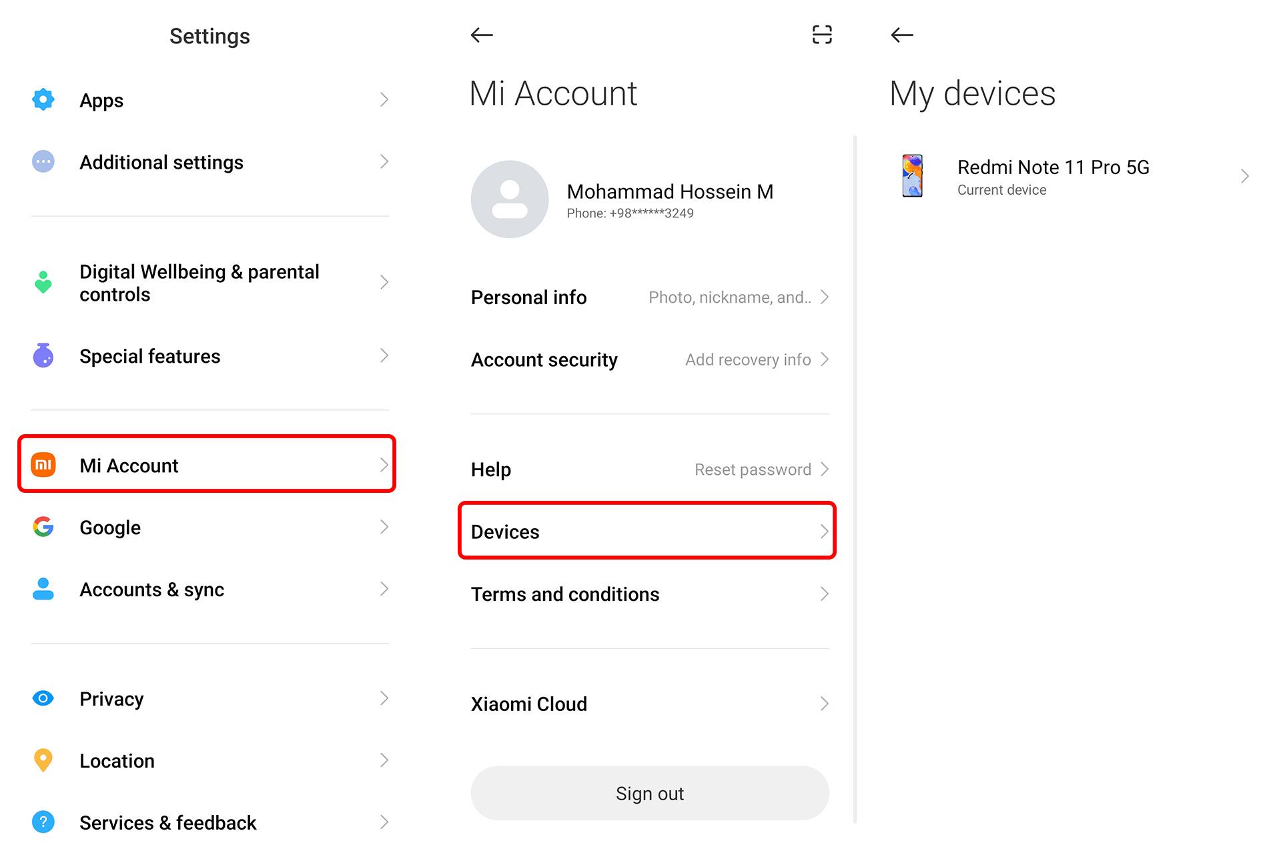Expand Personal info chevron
Image resolution: width=1281 pixels, height=851 pixels.
tap(825, 297)
